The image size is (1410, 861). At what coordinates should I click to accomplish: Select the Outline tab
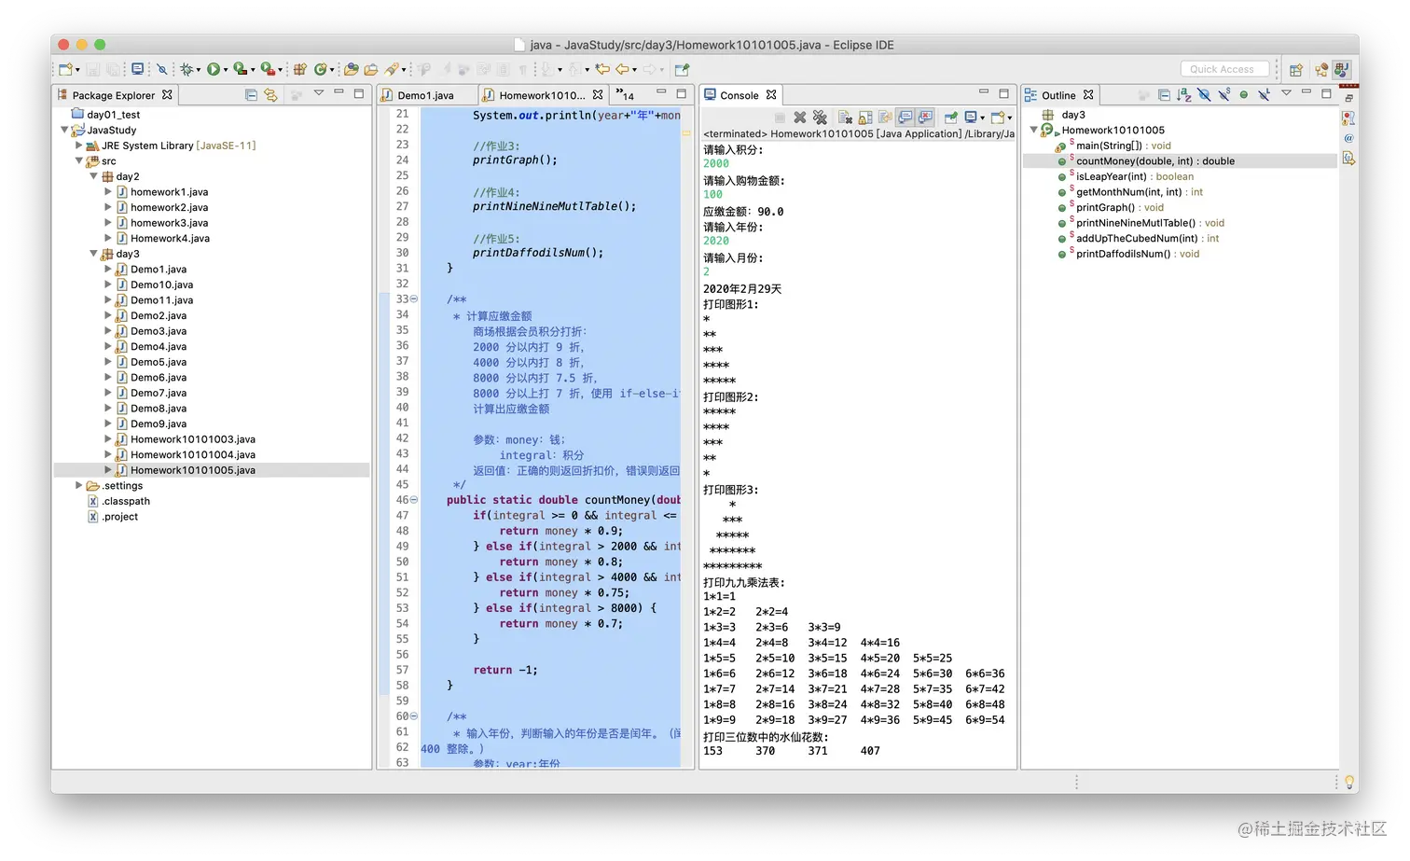1058,95
